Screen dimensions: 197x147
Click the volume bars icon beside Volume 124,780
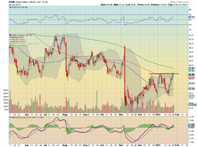[x=10, y=46]
